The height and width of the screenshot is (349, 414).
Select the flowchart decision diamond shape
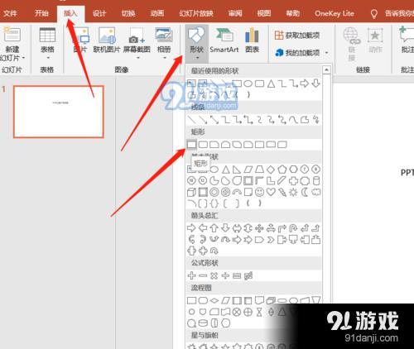[214, 300]
